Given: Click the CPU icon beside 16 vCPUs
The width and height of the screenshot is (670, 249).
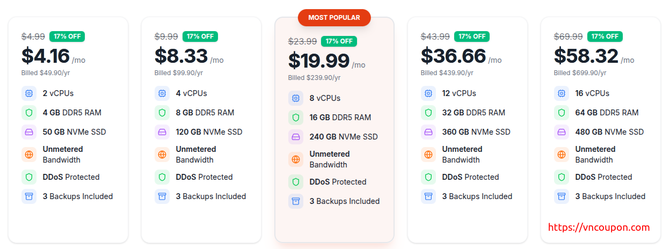Looking at the screenshot, I should [x=562, y=93].
